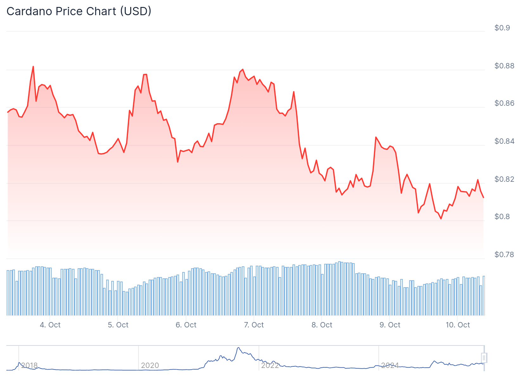The height and width of the screenshot is (380, 521).
Task: Click the $0.82 price axis label
Action: pyautogui.click(x=504, y=179)
